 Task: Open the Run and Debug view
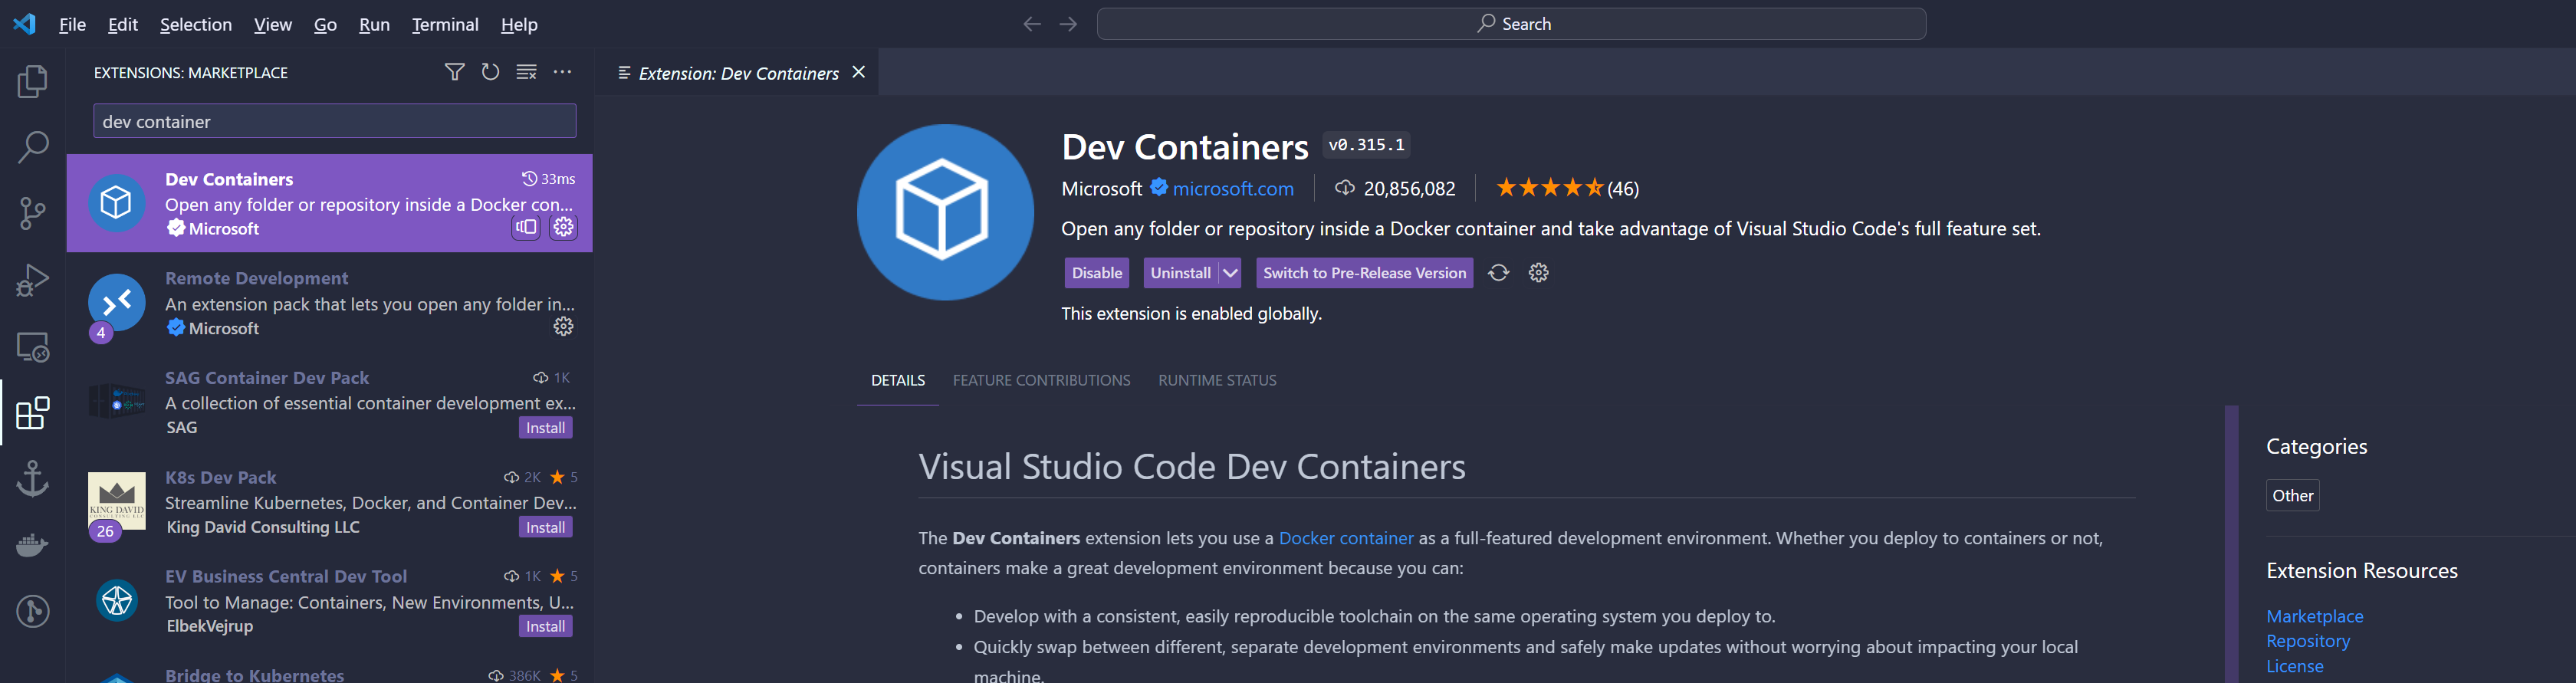[33, 280]
